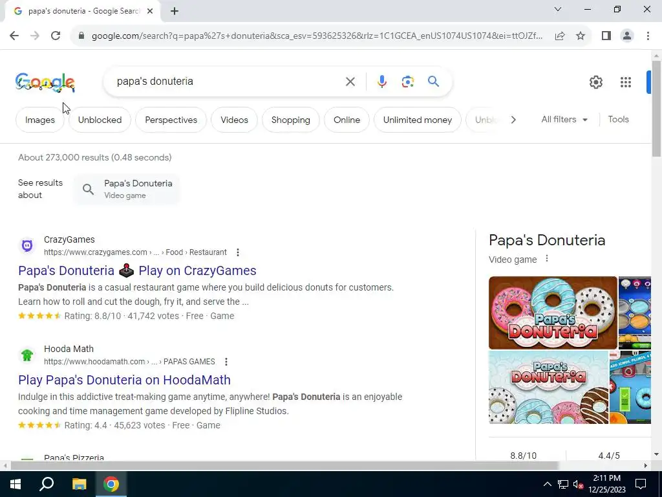Select the Online filter chip

[347, 120]
